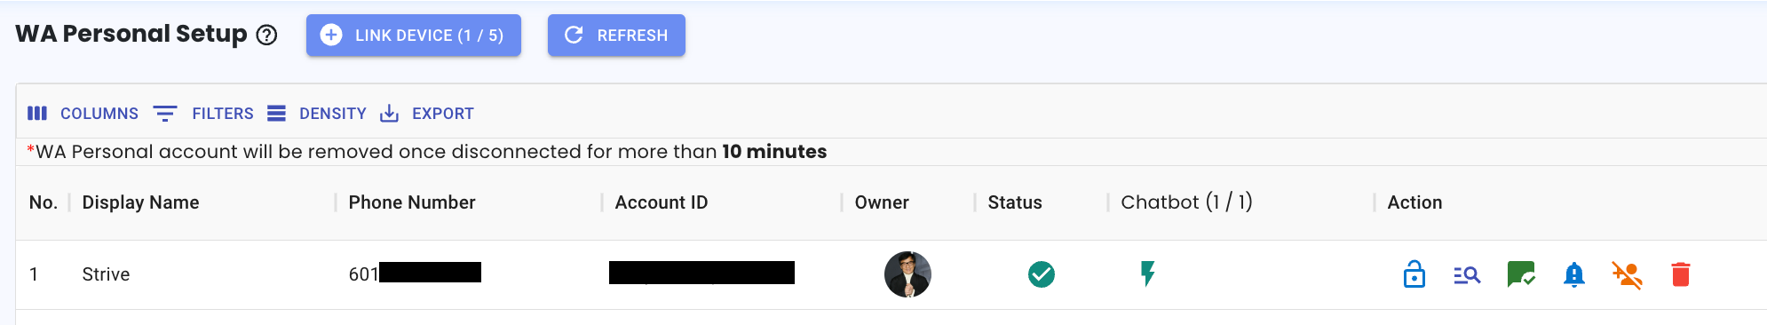Open the Filters panel
This screenshot has height=325, width=1767.
click(x=203, y=114)
